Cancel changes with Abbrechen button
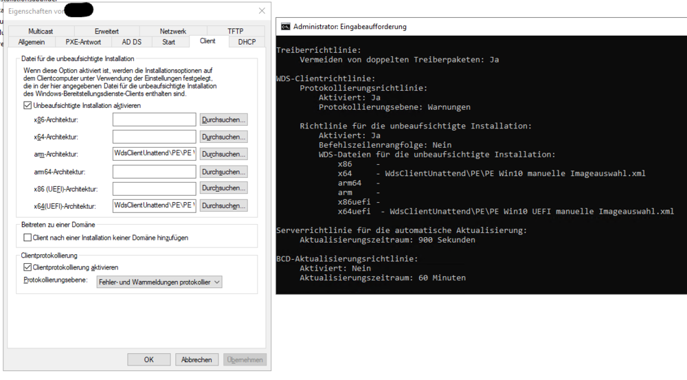This screenshot has width=687, height=380. [x=197, y=359]
